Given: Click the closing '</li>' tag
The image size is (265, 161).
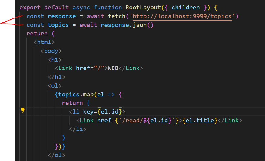Looking at the screenshot, I should (x=78, y=129).
